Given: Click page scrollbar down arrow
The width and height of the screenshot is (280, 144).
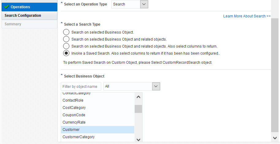Looking at the screenshot, I should (x=275, y=138).
